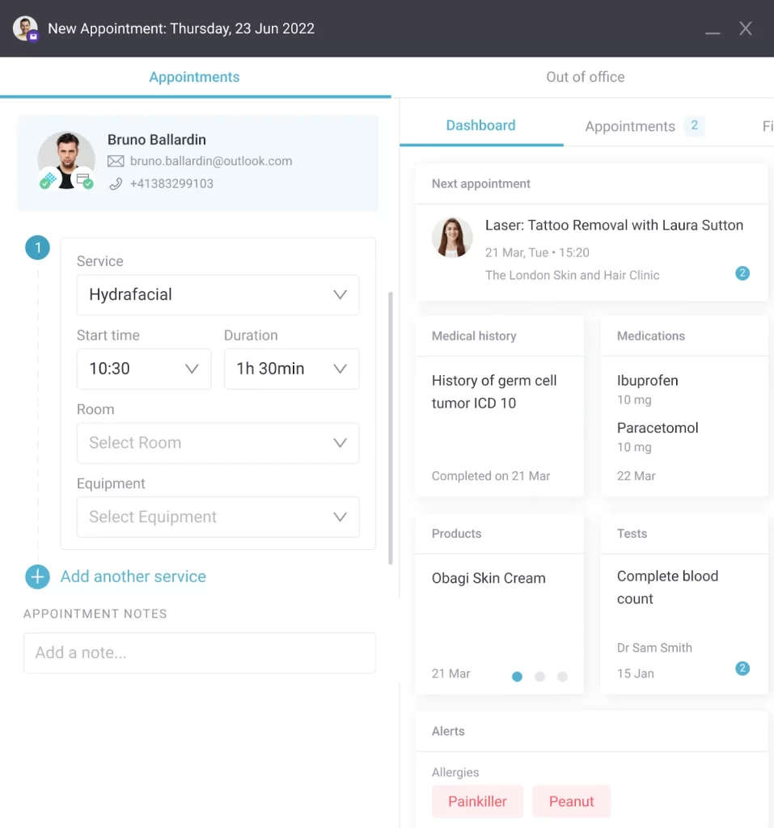The width and height of the screenshot is (774, 828).
Task: Open the Select Room dropdown
Action: pos(218,443)
